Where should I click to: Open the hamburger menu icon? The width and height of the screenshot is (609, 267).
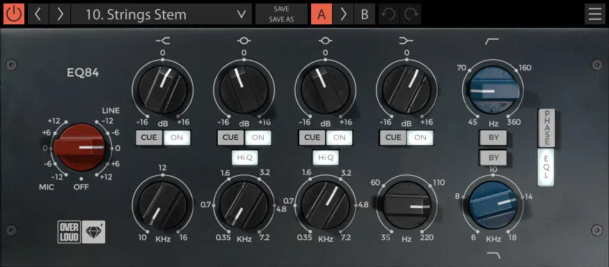tap(594, 15)
